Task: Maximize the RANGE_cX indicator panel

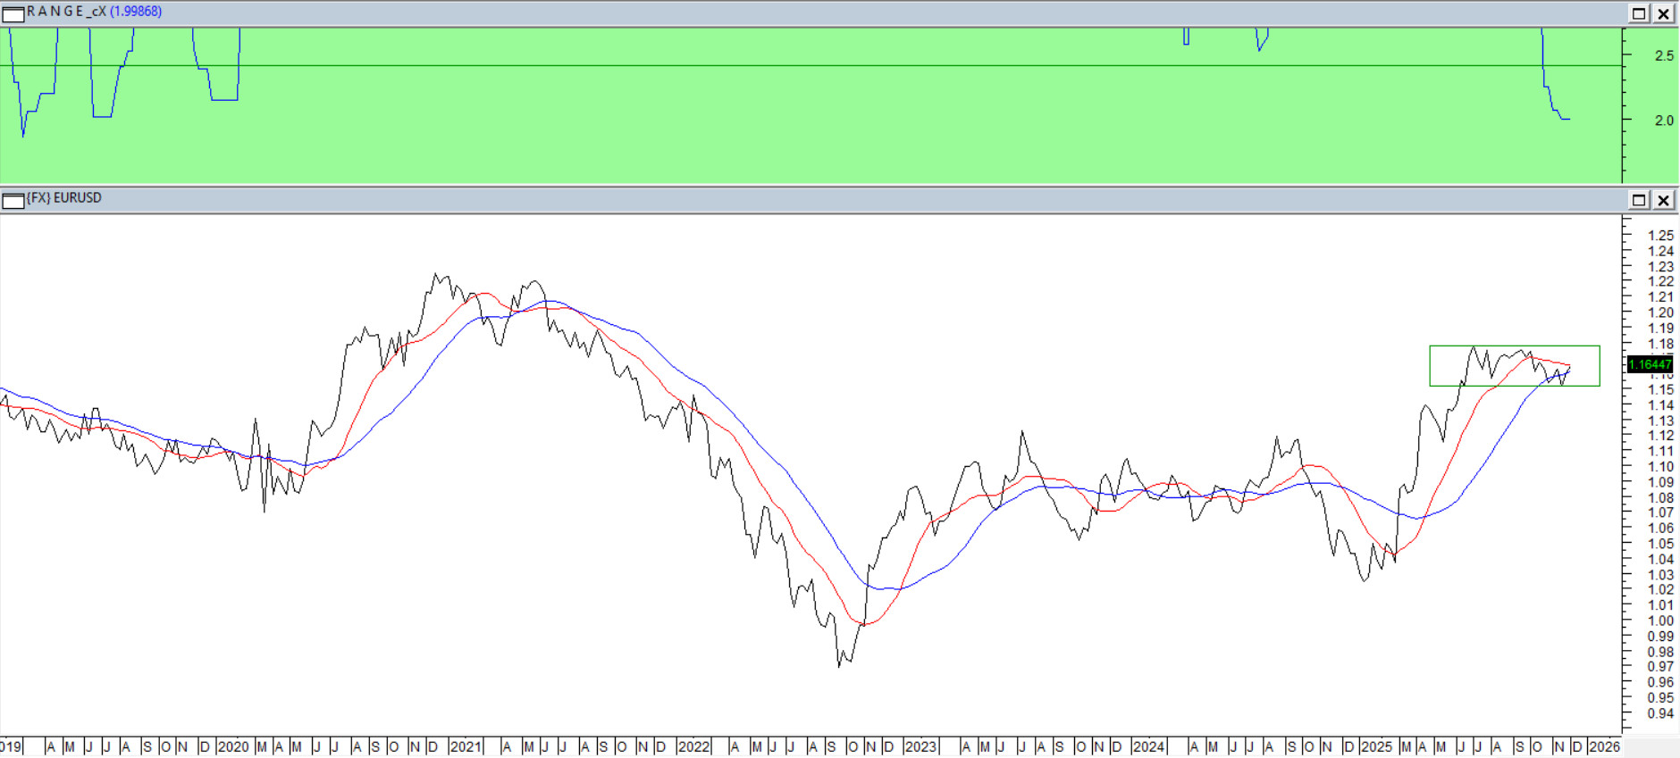Action: coord(1639,13)
